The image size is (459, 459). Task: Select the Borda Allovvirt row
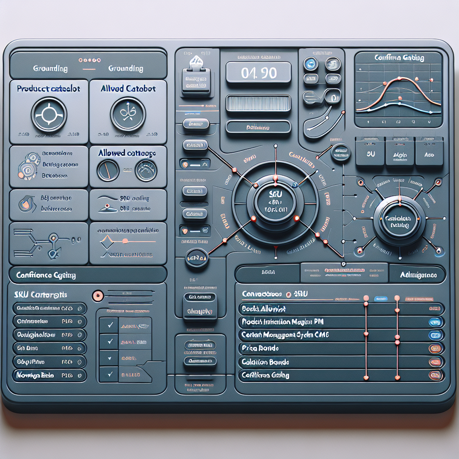point(341,309)
